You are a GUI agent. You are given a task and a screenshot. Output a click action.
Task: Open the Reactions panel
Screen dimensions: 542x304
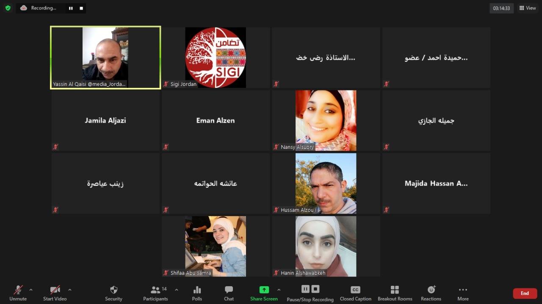[431, 292]
